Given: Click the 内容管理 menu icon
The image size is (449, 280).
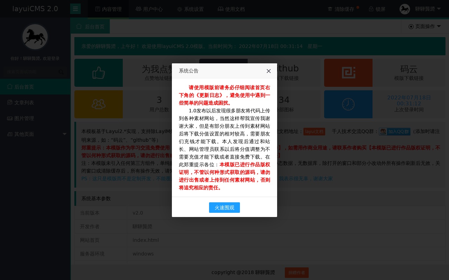Looking at the screenshot, I should (98, 9).
